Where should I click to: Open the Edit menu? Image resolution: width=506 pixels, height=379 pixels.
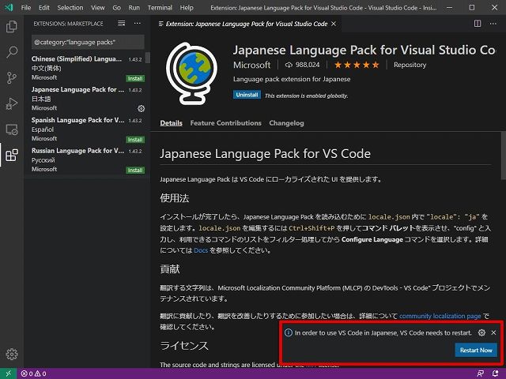click(x=44, y=7)
